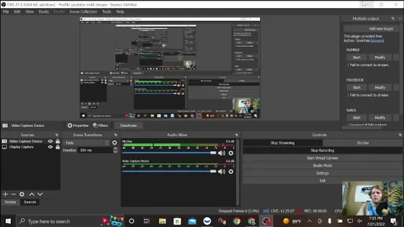
Task: Open source properties gear below sources list
Action: [x=22, y=194]
